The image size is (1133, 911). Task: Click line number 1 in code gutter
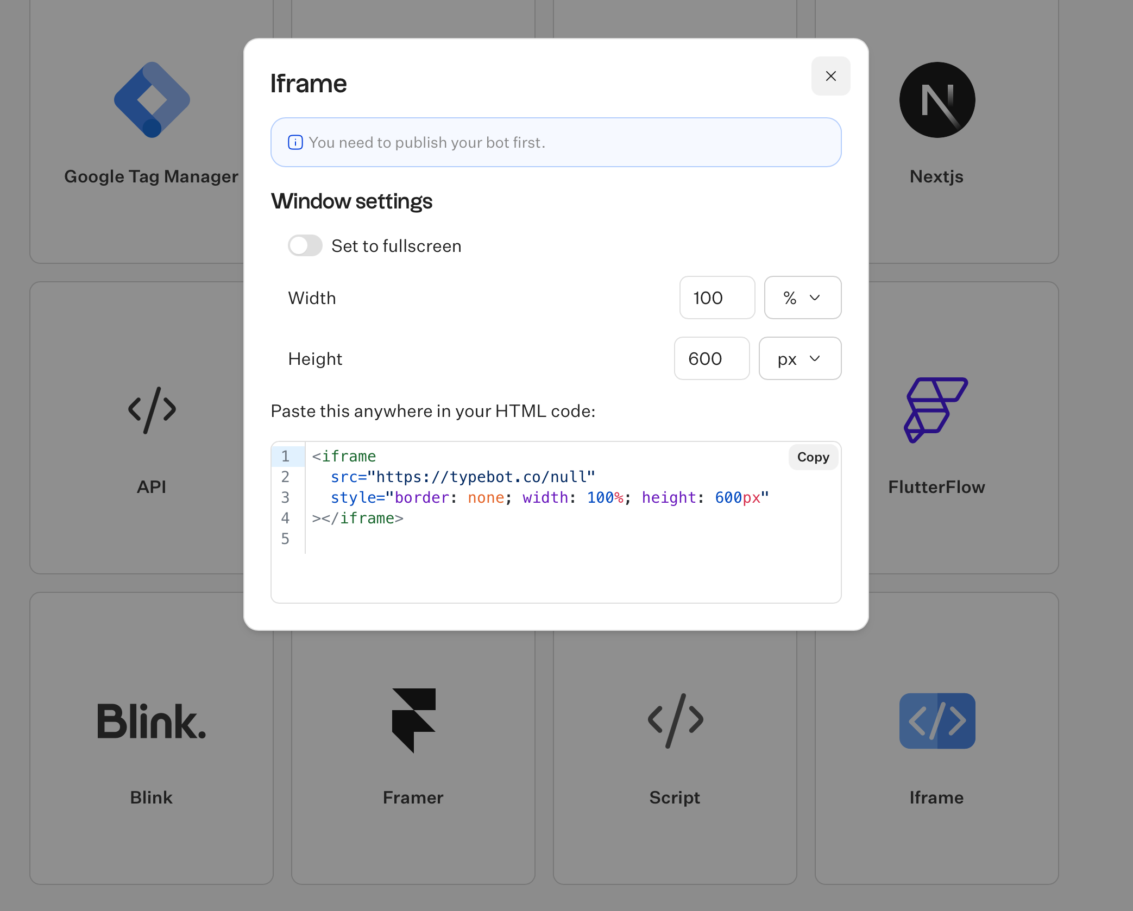[285, 457]
